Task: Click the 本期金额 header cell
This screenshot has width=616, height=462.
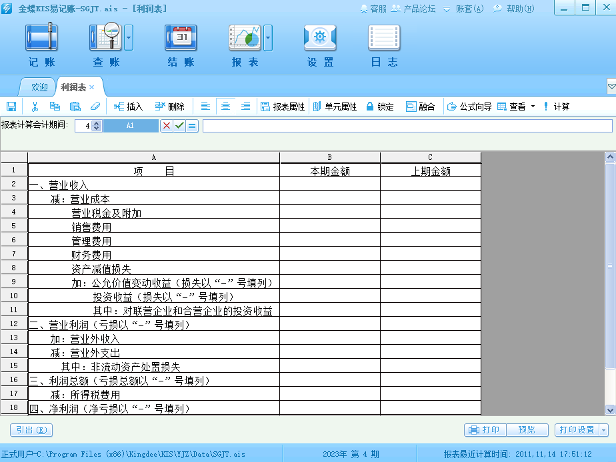Action: [330, 170]
